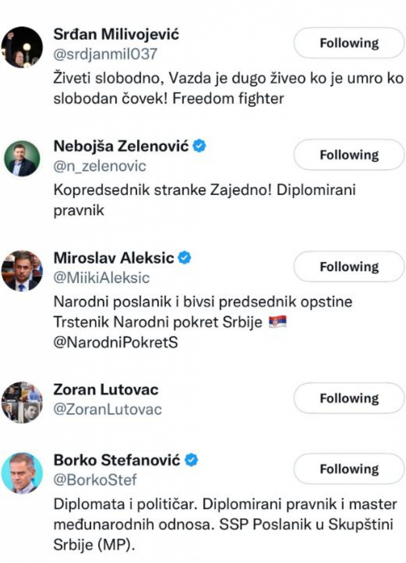Open the @NarodniPokretS mention link

pyautogui.click(x=115, y=342)
